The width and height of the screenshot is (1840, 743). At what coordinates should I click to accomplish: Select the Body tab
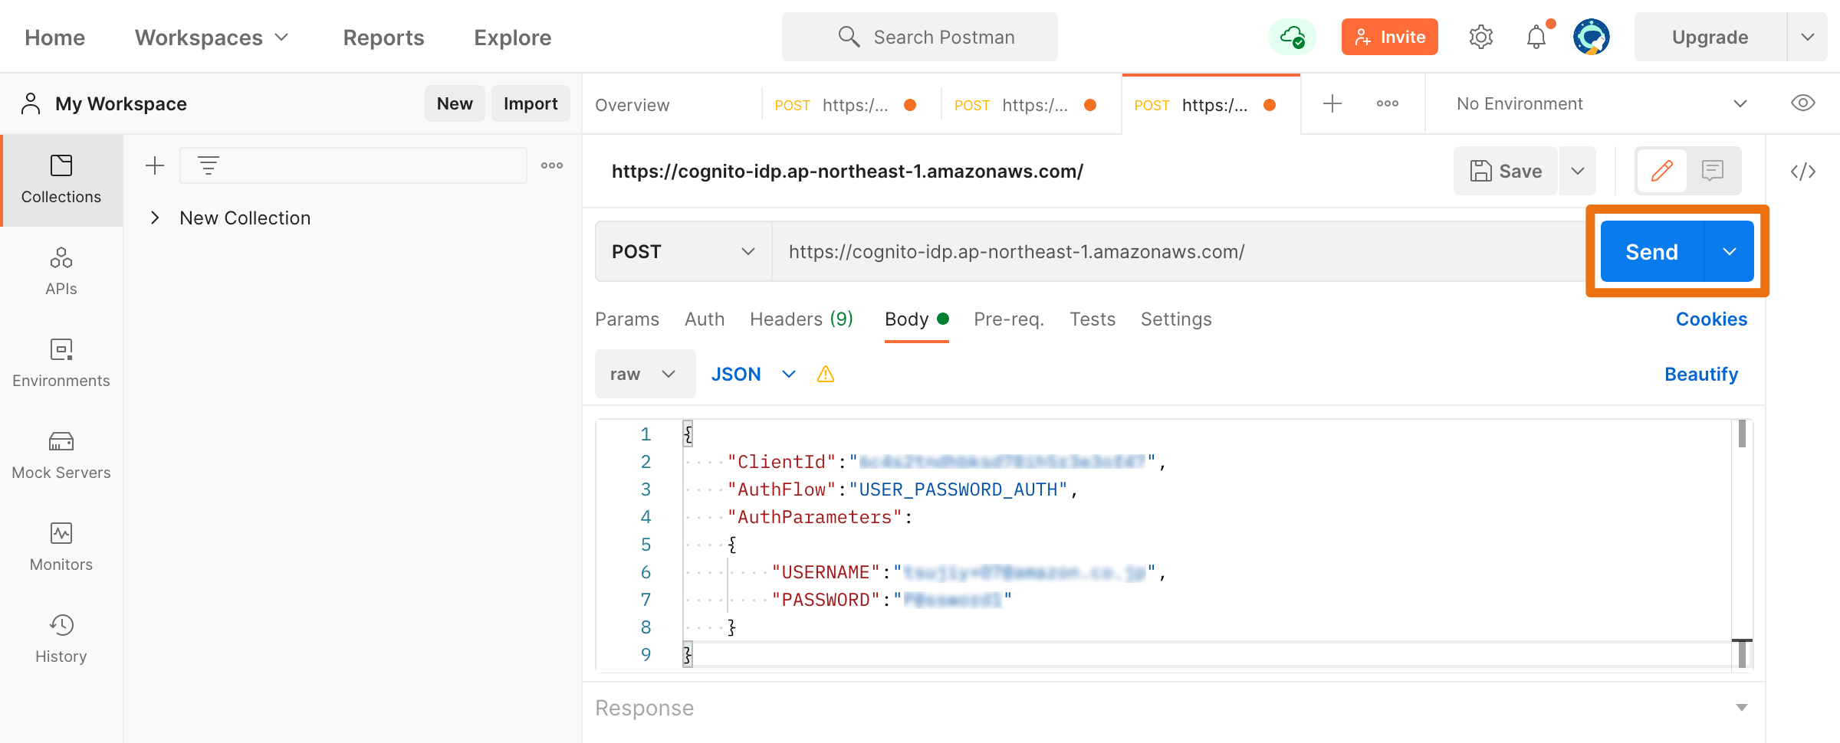tap(917, 319)
